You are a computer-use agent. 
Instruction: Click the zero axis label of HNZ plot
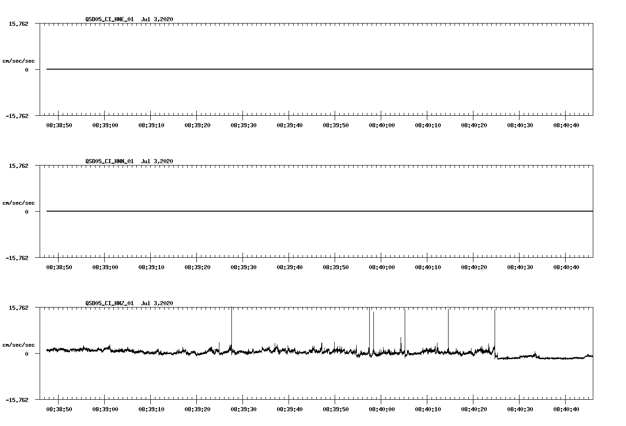pos(27,354)
